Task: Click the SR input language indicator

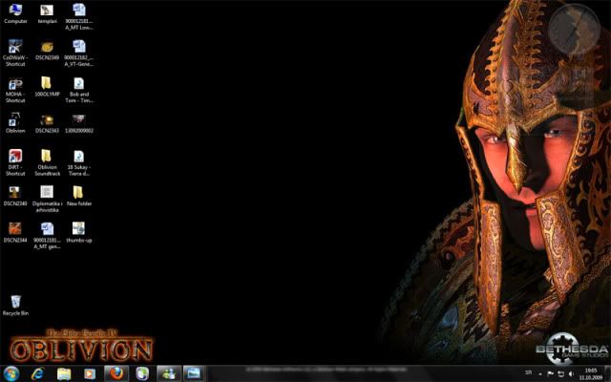Action: 529,372
